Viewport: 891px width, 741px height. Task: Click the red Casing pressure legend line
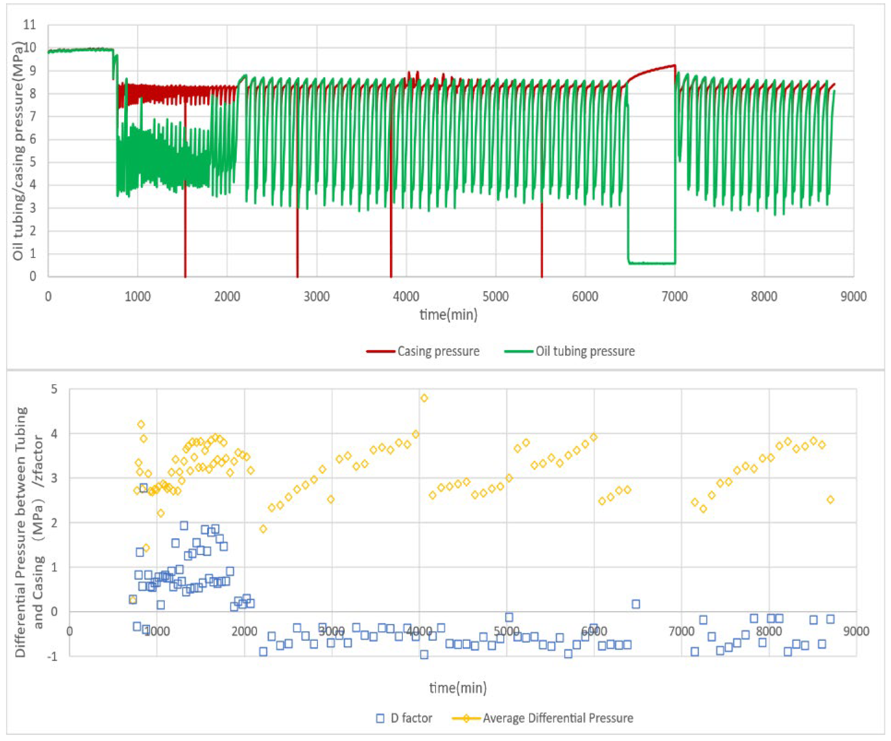click(x=380, y=351)
